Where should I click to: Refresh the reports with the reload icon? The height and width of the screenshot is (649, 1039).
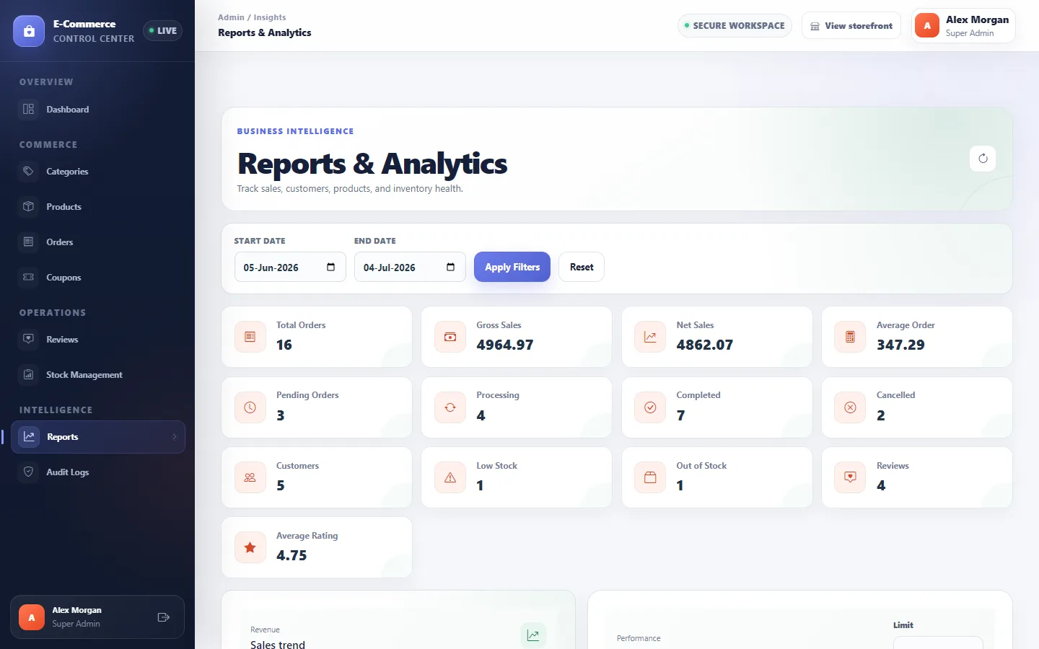coord(983,159)
